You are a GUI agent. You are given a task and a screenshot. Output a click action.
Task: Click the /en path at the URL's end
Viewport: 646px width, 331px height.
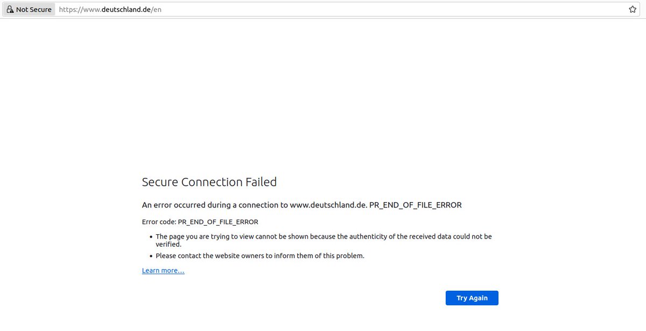(x=157, y=10)
